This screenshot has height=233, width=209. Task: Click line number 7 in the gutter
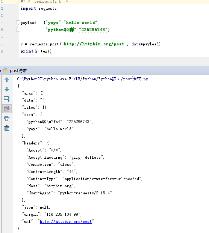tap(2, 44)
